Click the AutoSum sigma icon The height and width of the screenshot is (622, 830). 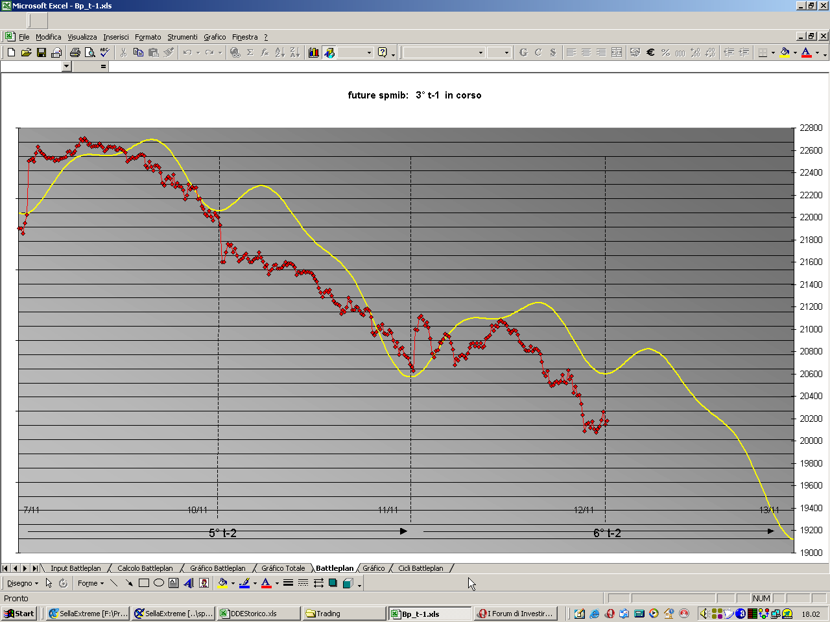250,52
